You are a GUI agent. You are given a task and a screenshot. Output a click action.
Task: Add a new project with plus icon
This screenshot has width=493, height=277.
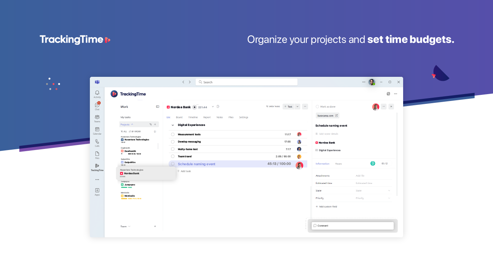(155, 124)
